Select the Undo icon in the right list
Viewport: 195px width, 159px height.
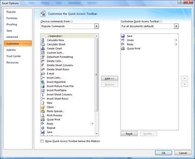[123, 40]
